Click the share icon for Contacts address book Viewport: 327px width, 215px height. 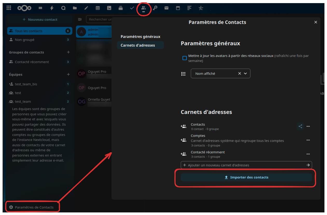pos(300,126)
